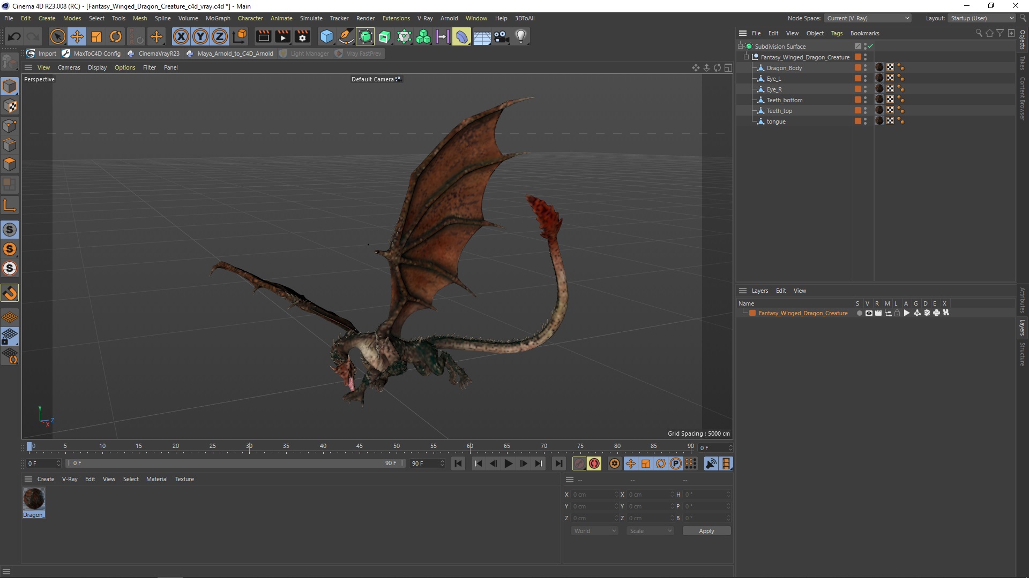Click frame 30 on the timeline
The width and height of the screenshot is (1029, 578).
(249, 447)
